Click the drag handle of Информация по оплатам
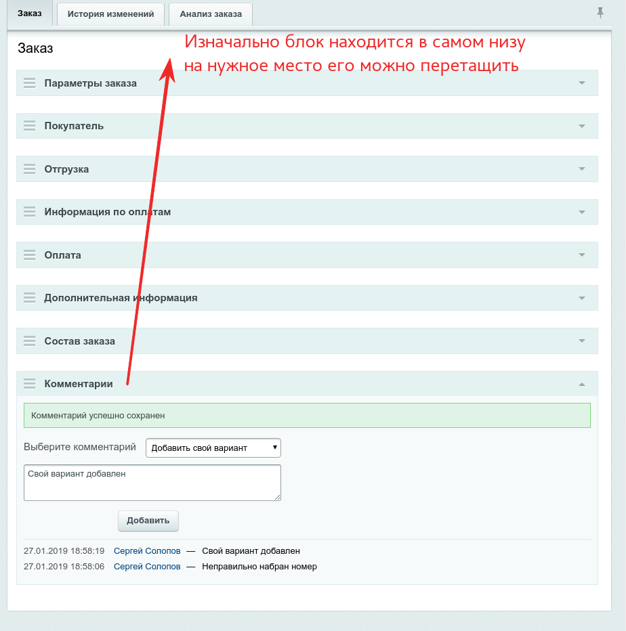626x631 pixels. tap(29, 211)
